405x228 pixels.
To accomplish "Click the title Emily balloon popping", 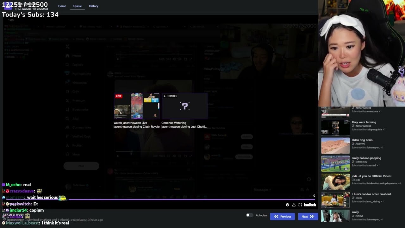I will [366, 158].
